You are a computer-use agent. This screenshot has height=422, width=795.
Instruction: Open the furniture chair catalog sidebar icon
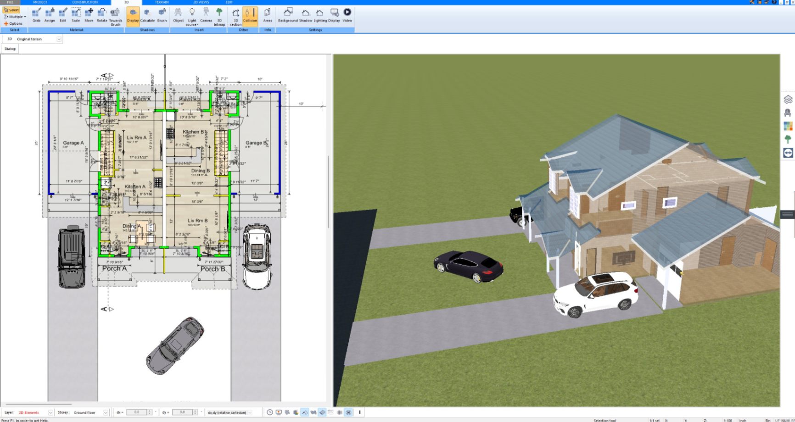pos(788,112)
